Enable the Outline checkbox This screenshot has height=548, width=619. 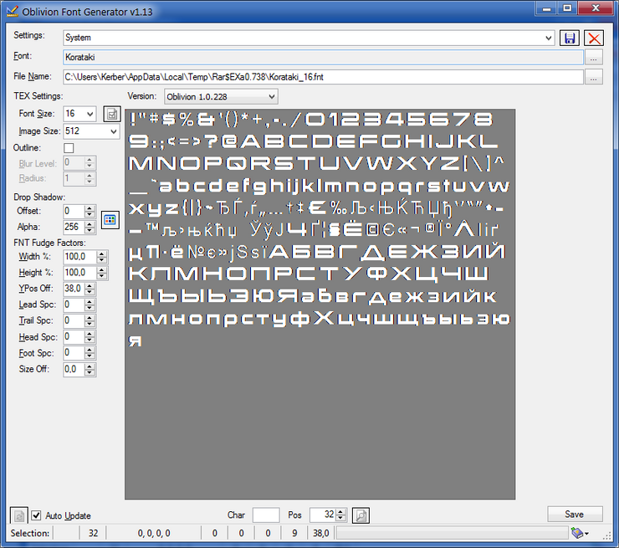click(69, 148)
